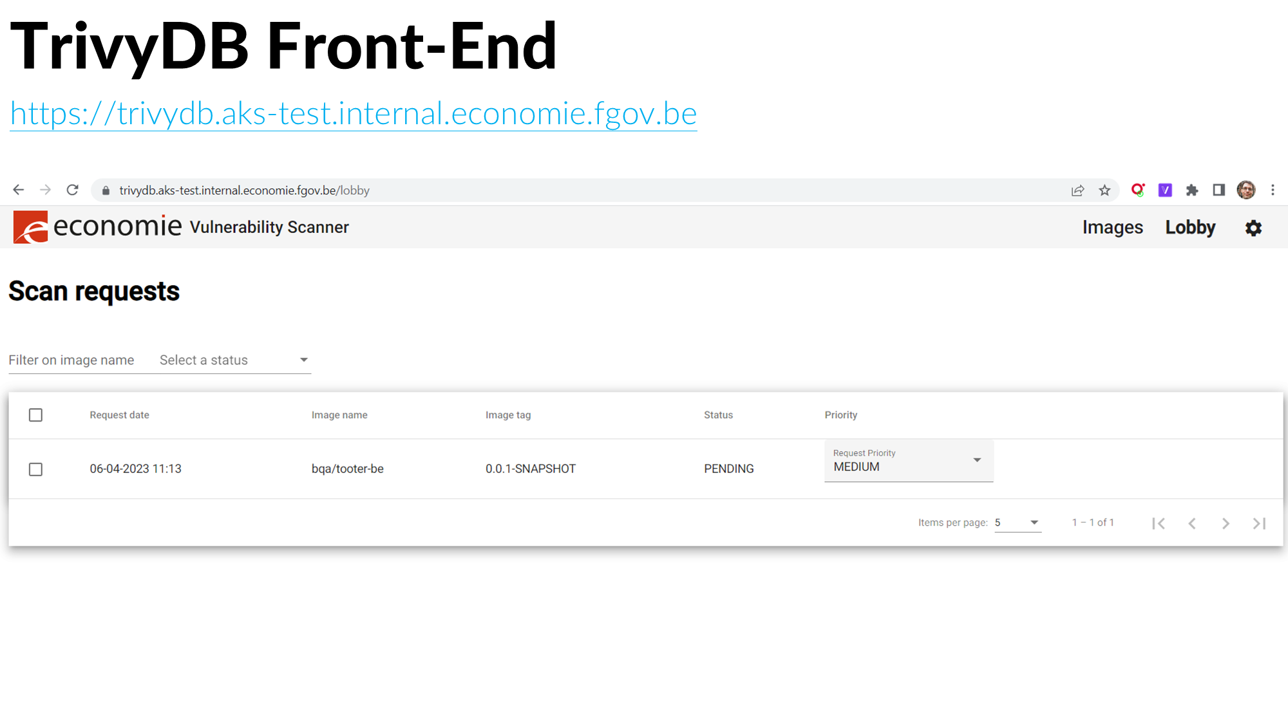Open the Lobby menu item
1288x724 pixels.
tap(1190, 227)
